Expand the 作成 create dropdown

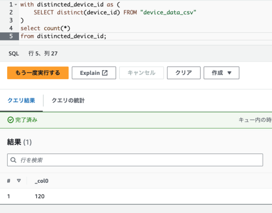pyautogui.click(x=221, y=73)
